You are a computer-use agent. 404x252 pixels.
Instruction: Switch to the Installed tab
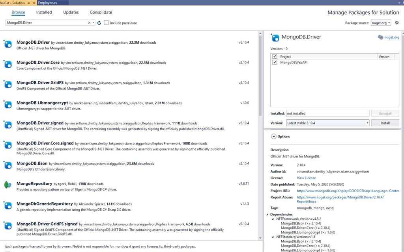[44, 12]
